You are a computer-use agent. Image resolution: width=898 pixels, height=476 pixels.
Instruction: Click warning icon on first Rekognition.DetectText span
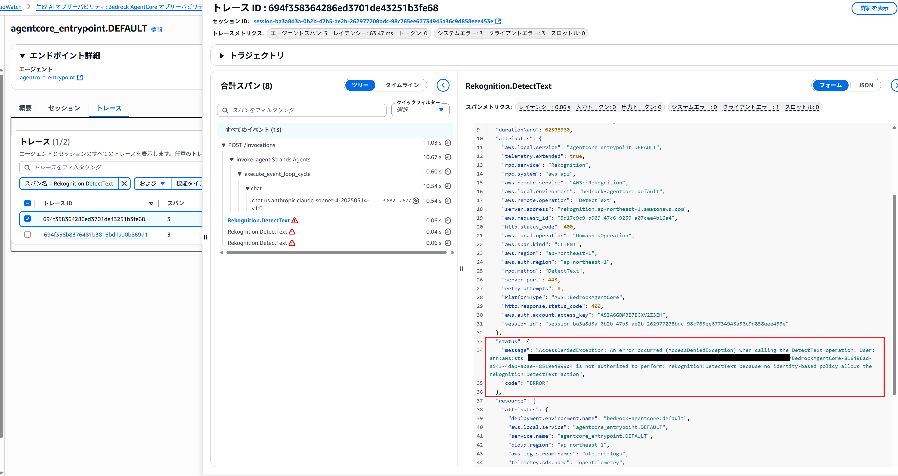(295, 220)
